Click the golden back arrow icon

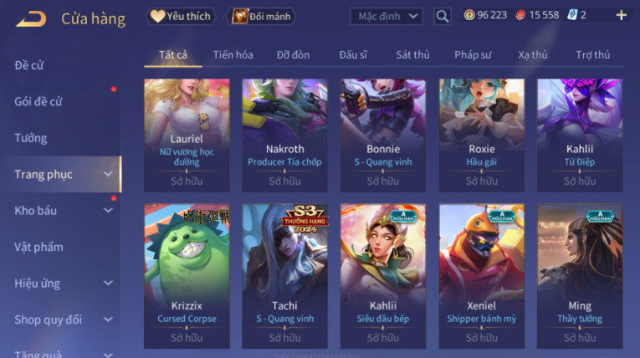click(x=31, y=18)
